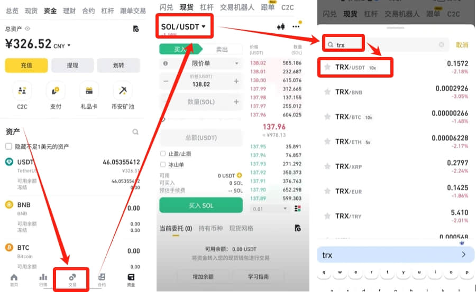Open the CNY currency dropdown

pyautogui.click(x=62, y=46)
